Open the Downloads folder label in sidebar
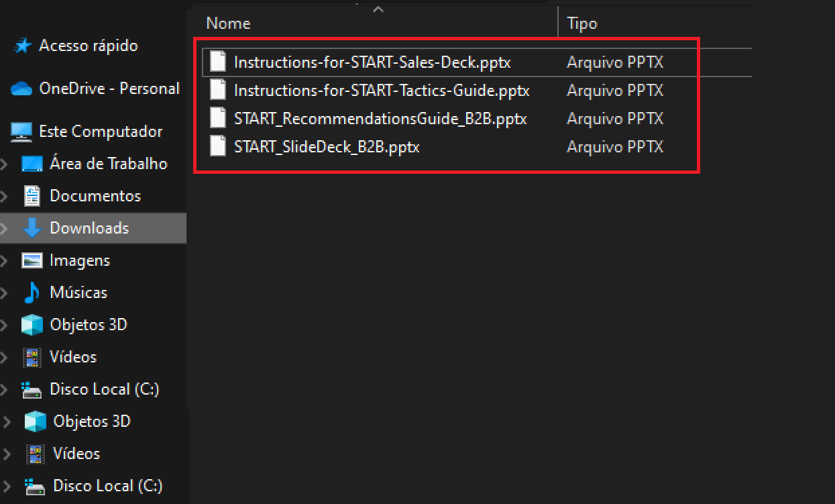Image resolution: width=835 pixels, height=504 pixels. [x=89, y=228]
